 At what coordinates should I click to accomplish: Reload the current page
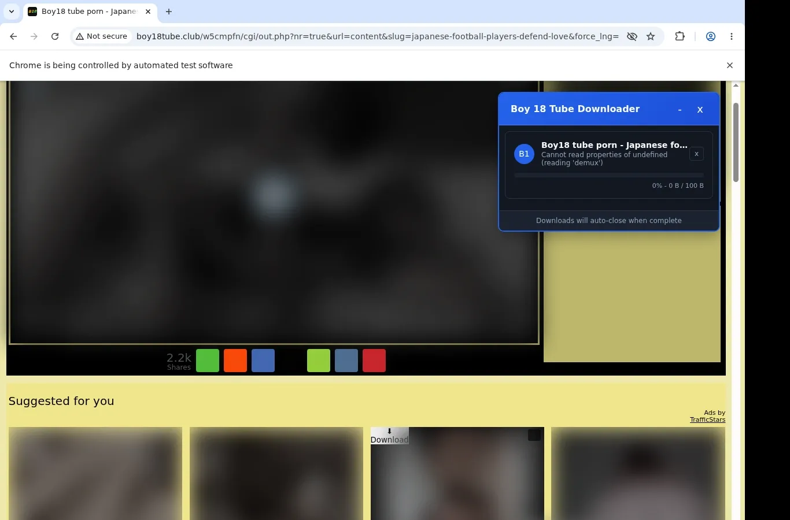55,36
